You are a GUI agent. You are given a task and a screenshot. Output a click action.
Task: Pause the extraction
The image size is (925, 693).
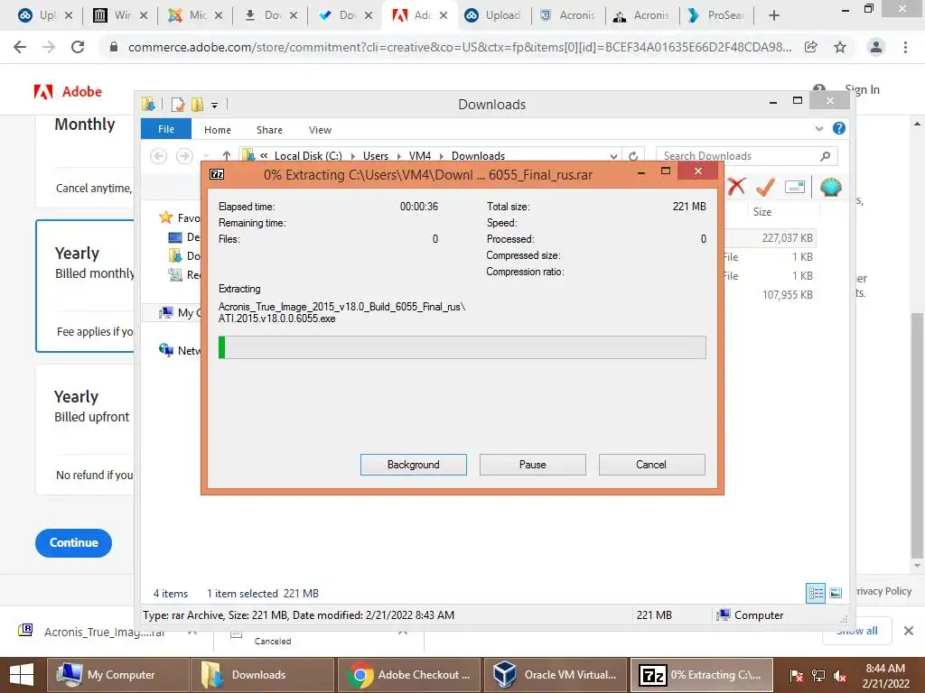(532, 465)
